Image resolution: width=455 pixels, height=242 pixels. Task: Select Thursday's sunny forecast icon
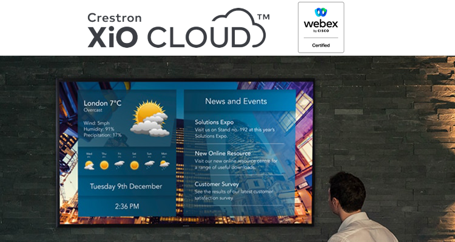point(104,164)
